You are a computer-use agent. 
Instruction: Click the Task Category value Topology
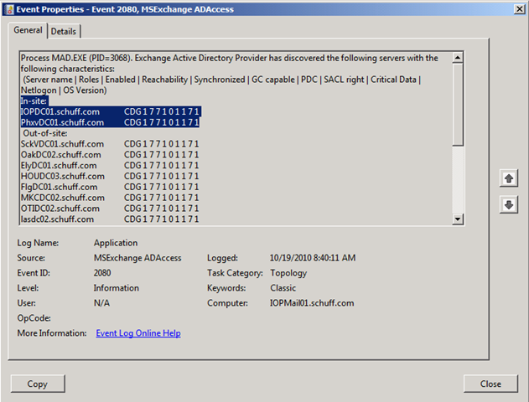[288, 273]
